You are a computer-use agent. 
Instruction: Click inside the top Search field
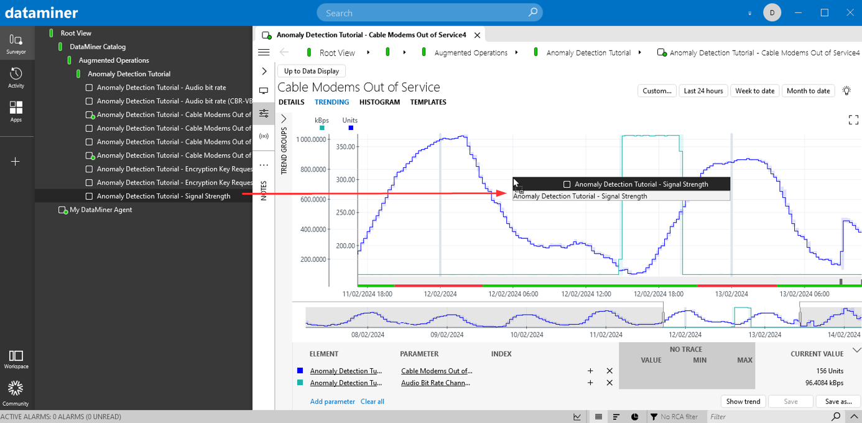[x=429, y=12]
